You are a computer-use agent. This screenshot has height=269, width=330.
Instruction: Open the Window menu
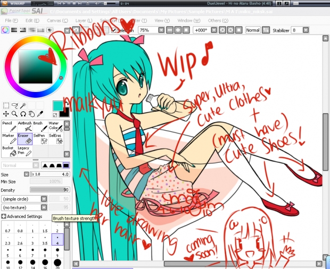[189, 20]
